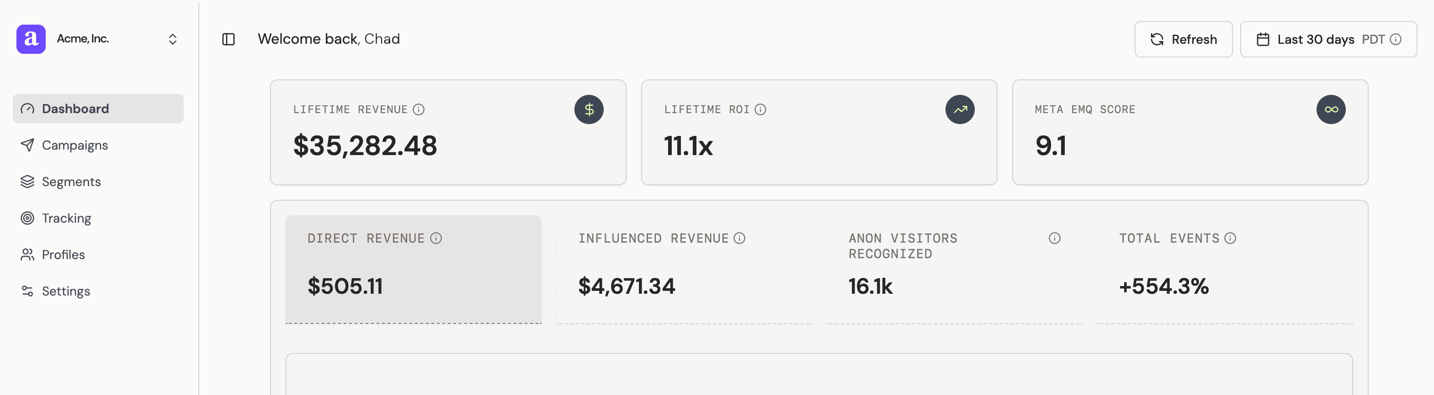Click the Total Events info icon

point(1230,239)
